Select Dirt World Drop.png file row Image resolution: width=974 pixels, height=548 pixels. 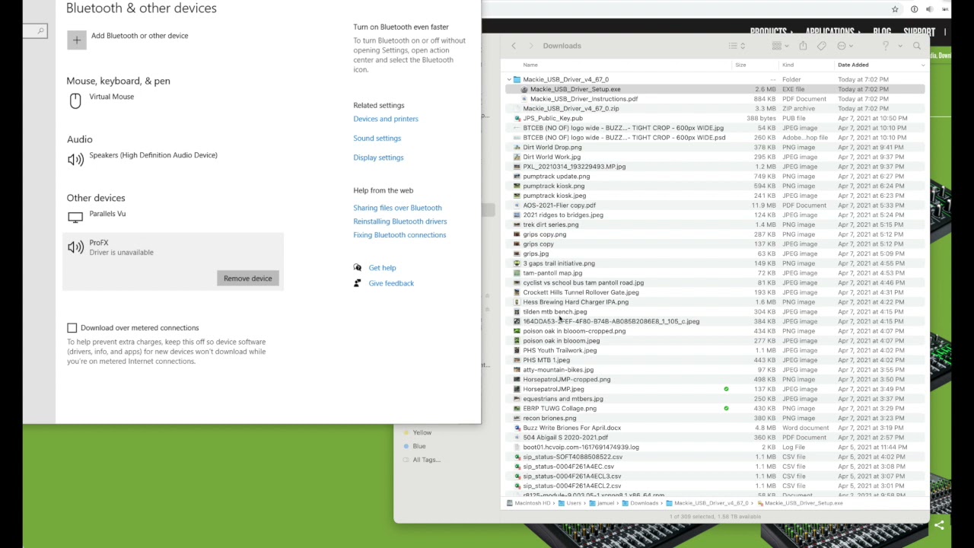(715, 148)
